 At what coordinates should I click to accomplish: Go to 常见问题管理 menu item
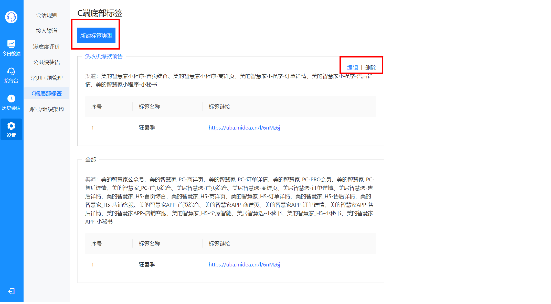tap(46, 78)
